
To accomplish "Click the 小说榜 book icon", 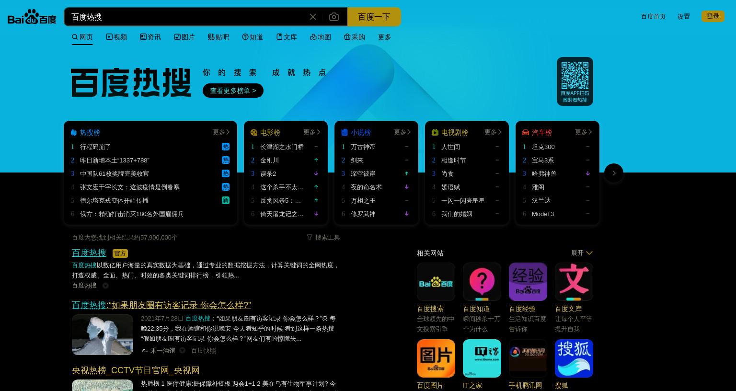I will 345,132.
